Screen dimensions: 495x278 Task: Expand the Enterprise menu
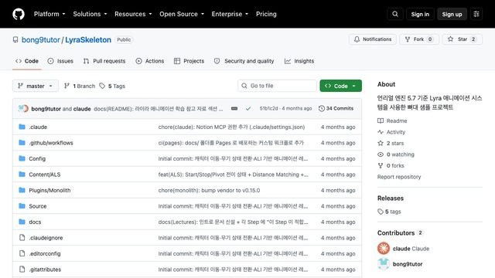tap(230, 14)
